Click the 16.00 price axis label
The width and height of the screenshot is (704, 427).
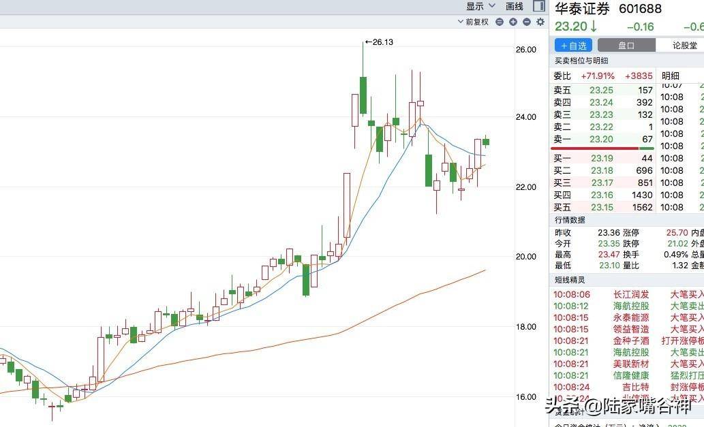coord(525,397)
